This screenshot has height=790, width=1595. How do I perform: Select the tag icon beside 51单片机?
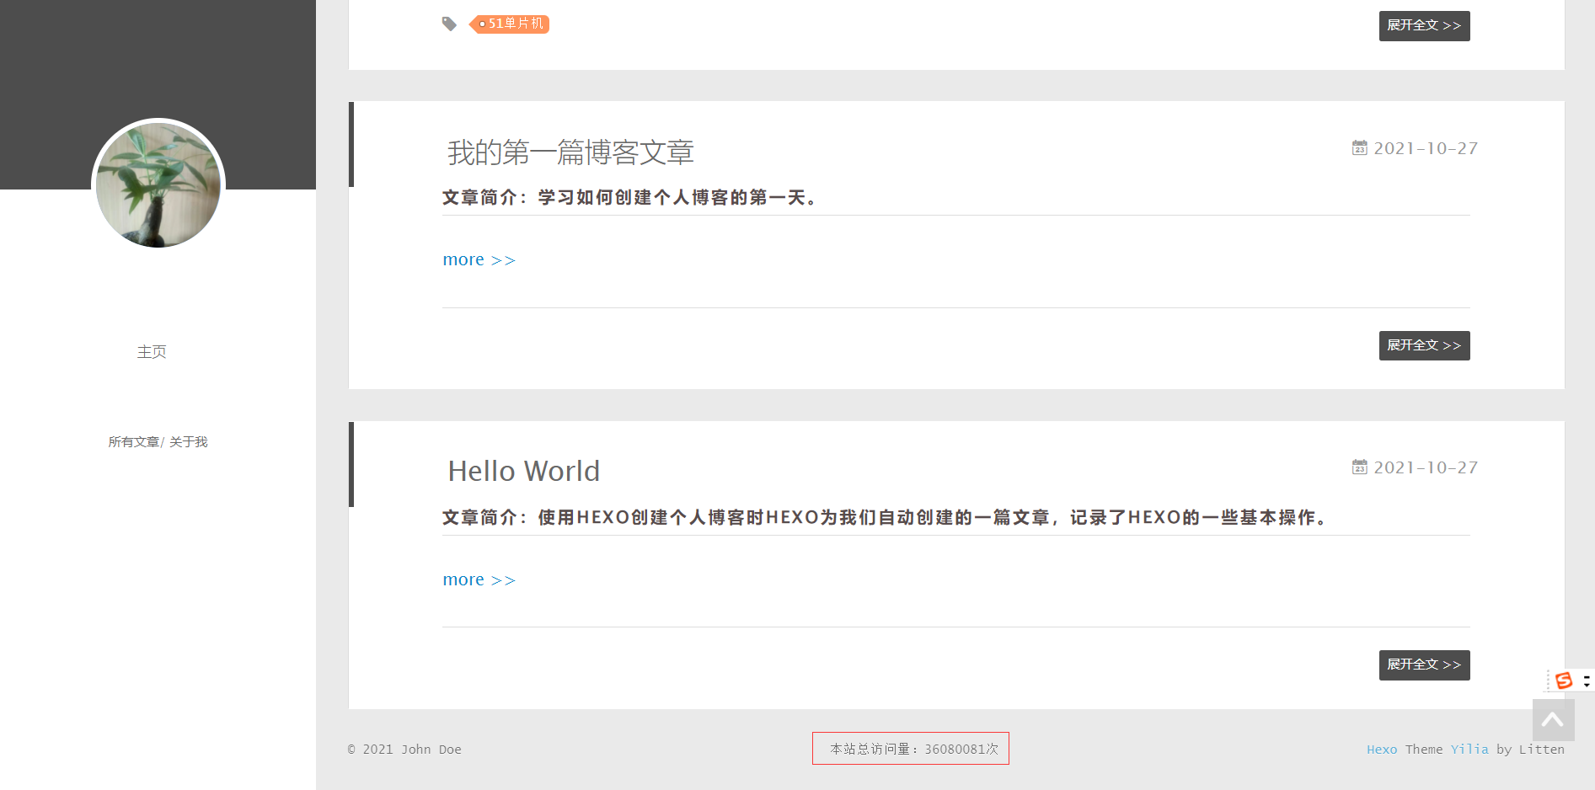pos(449,24)
